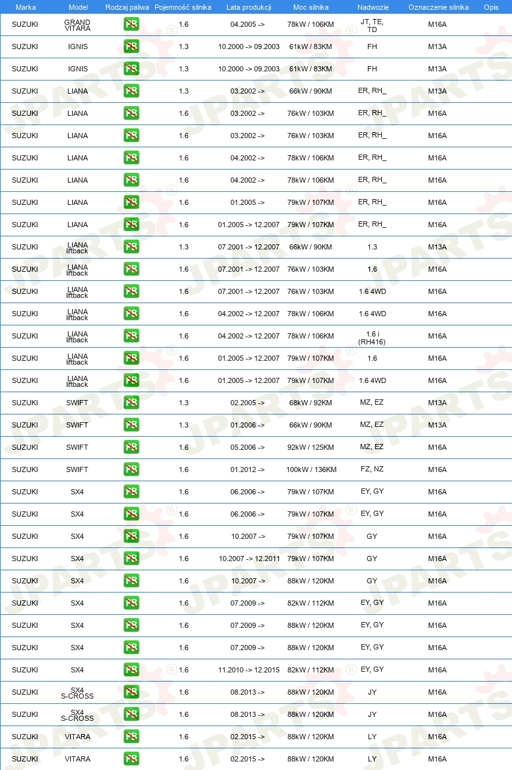Click fuel icon of LIANA ER, RH_ row dated 01.2005 -> 12.2007
Screen dimensions: 512x770
[131, 225]
